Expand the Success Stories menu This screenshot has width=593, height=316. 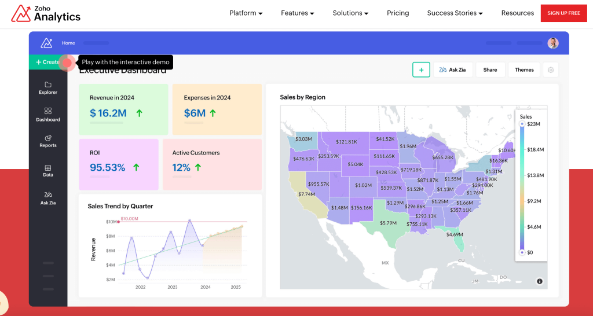(455, 13)
